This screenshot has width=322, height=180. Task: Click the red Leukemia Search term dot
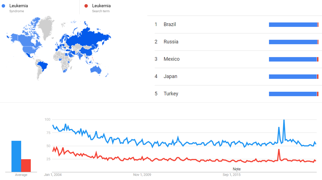[86, 6]
